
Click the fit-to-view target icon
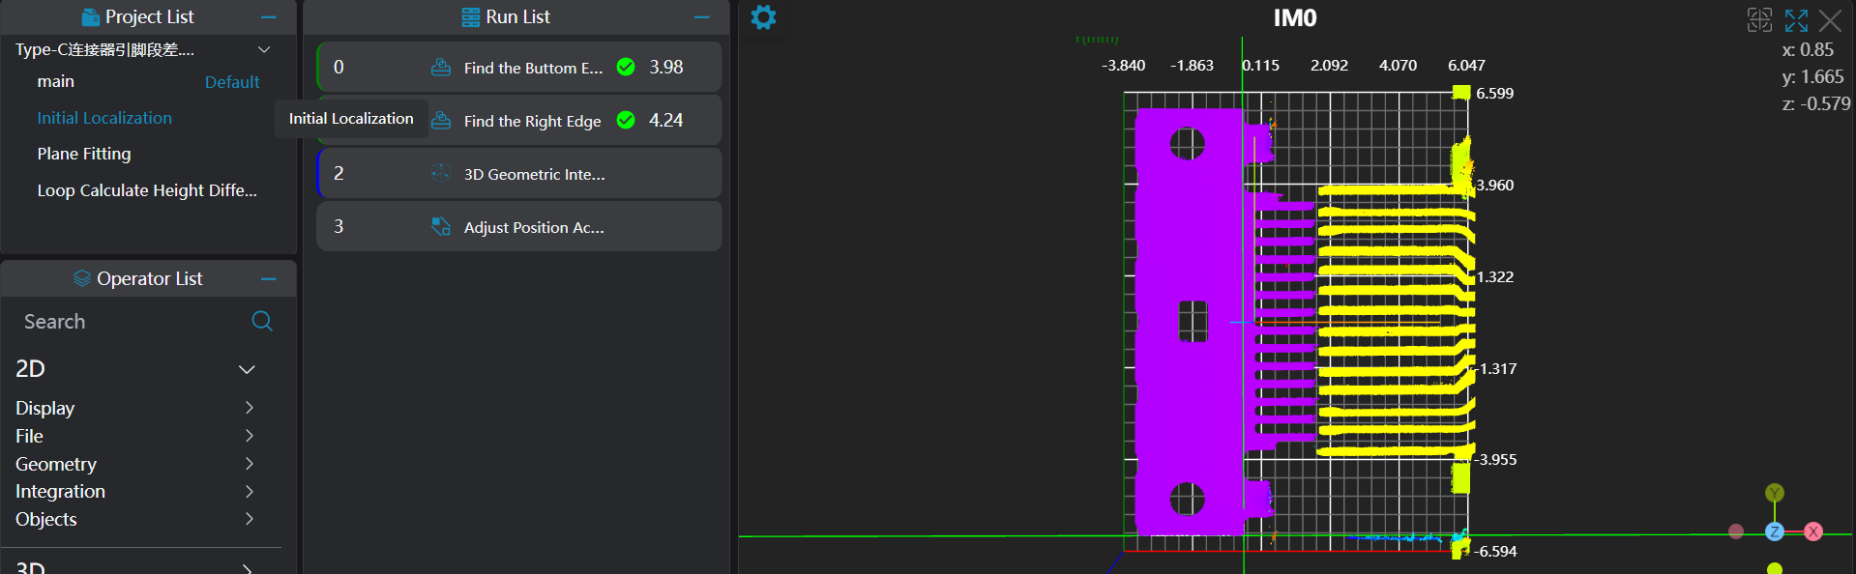point(1759,20)
